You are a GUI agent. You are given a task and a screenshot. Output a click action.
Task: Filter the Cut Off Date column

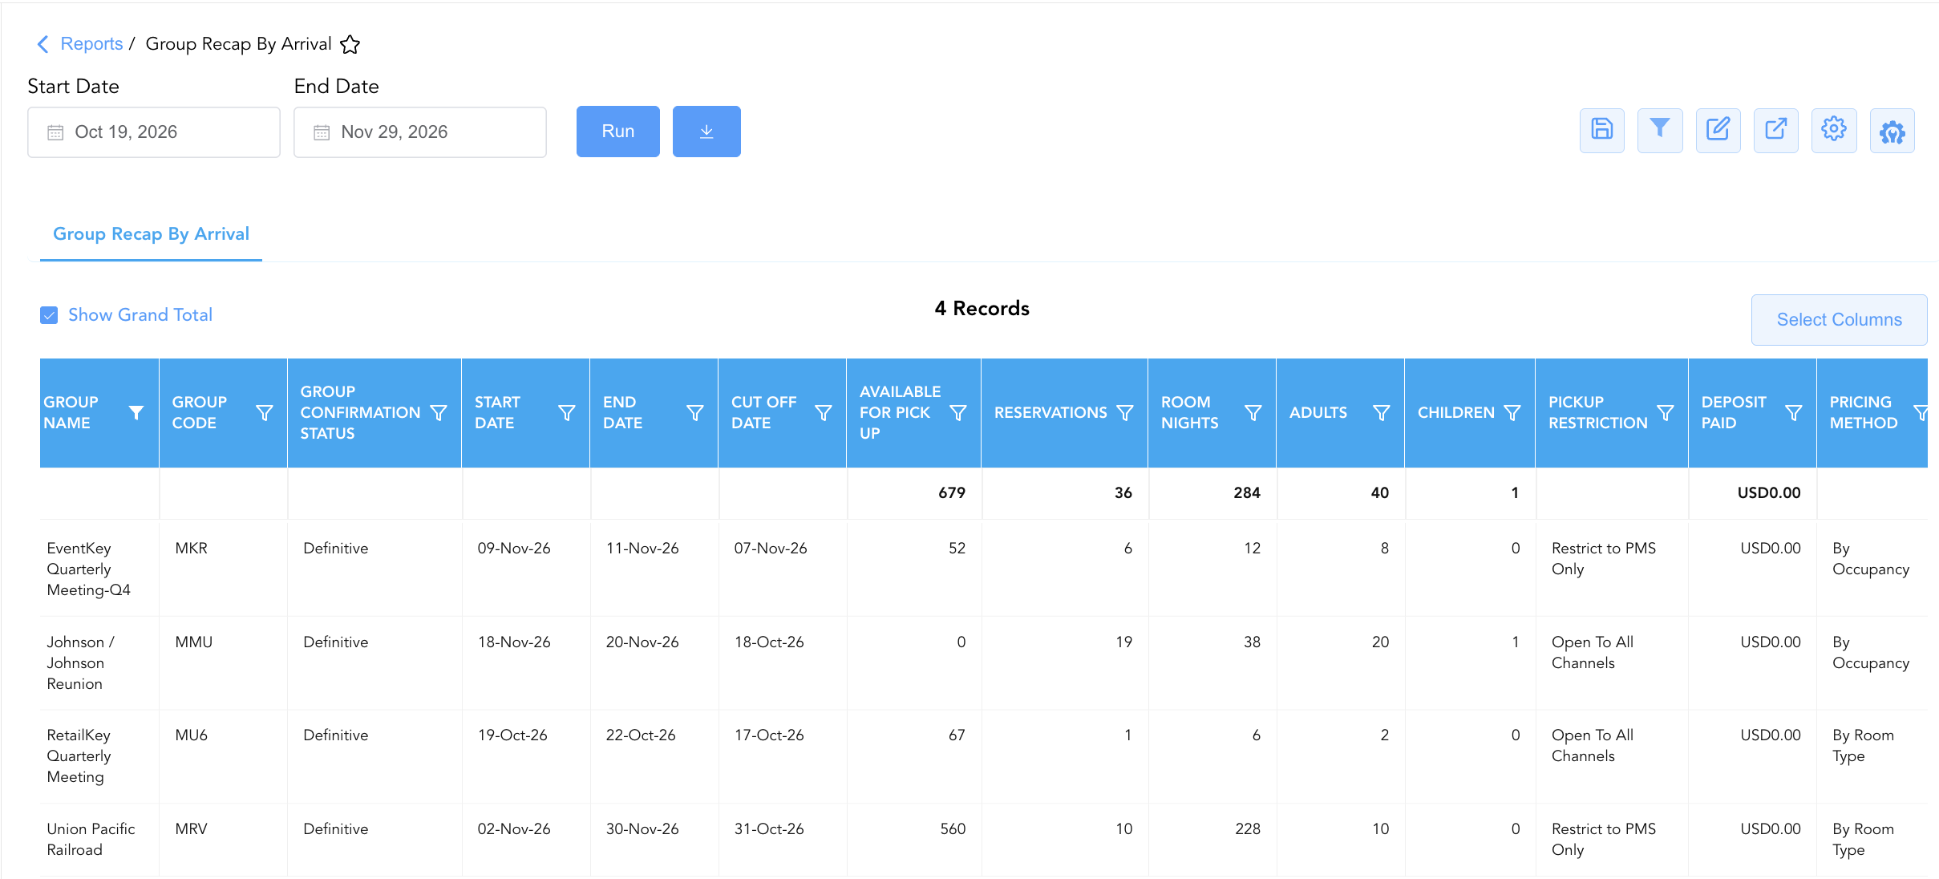[x=823, y=412]
